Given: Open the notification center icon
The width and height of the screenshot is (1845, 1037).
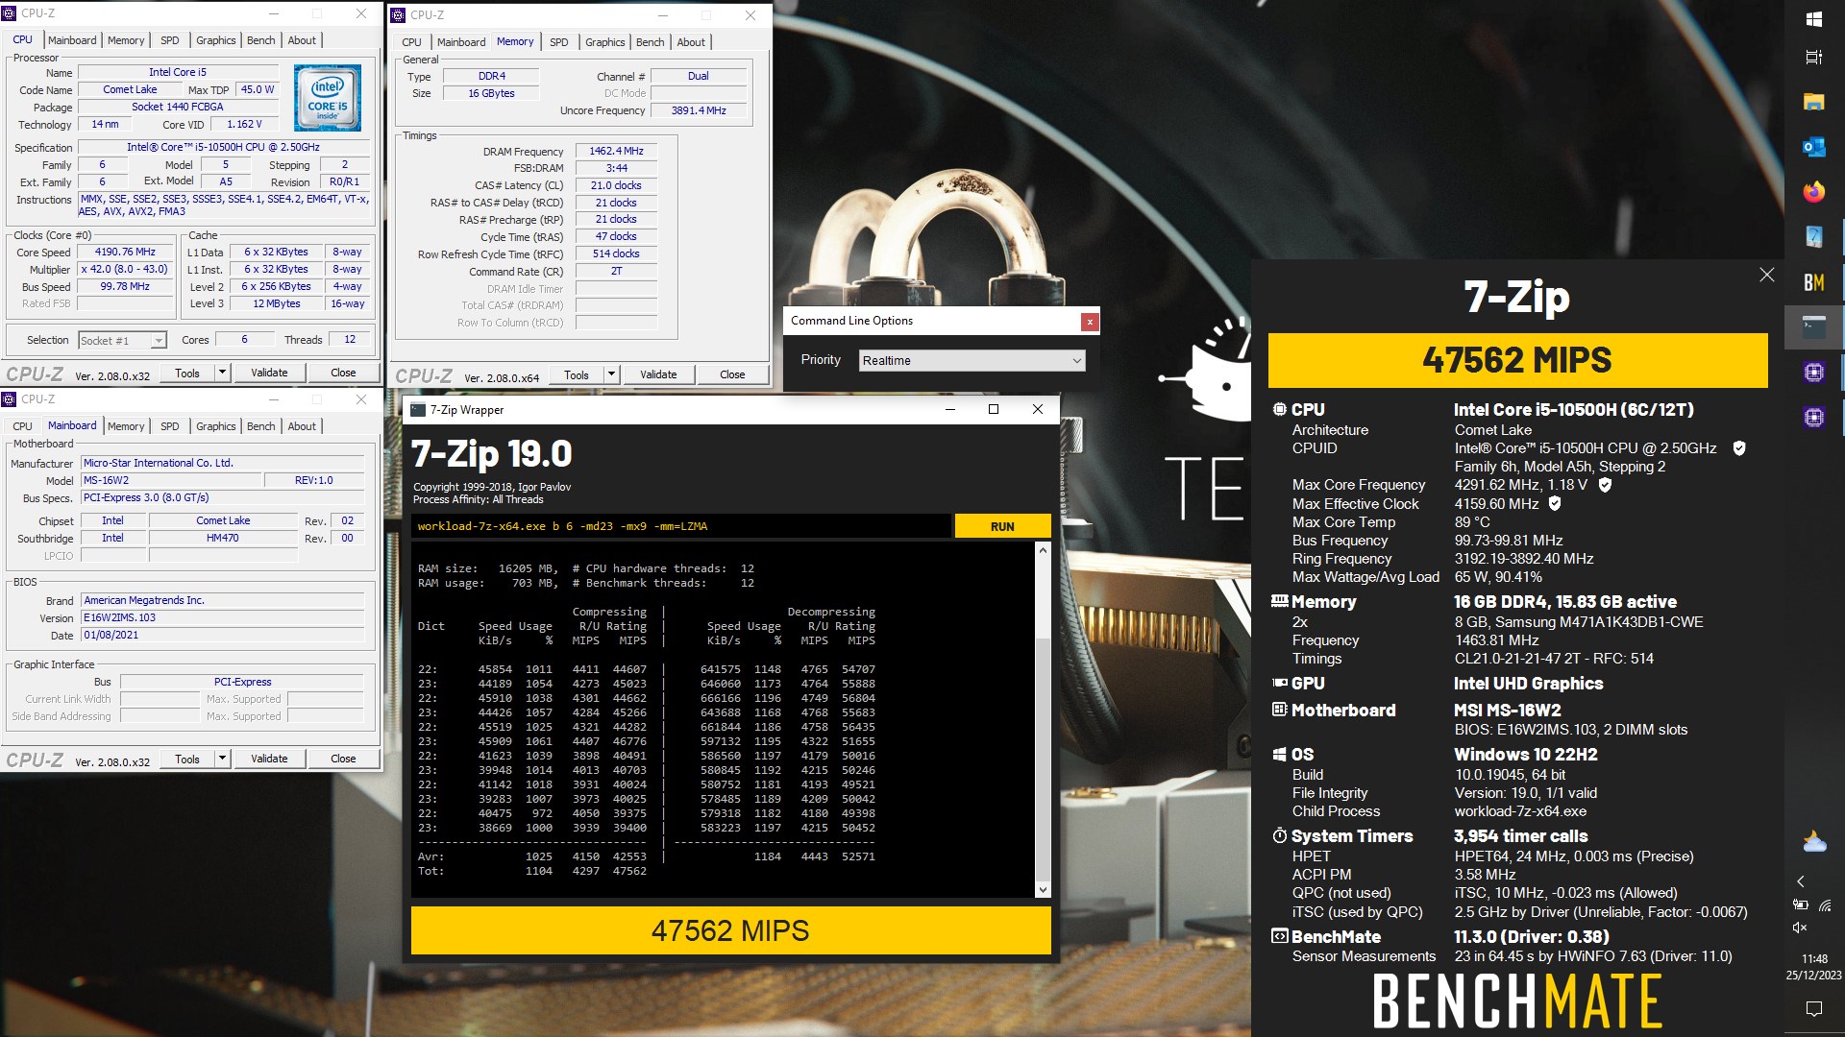Looking at the screenshot, I should [1813, 1008].
